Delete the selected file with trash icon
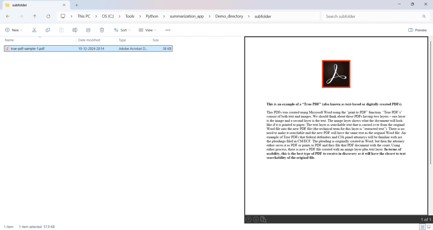Screen dimensions: 433x230 pyautogui.click(x=102, y=30)
